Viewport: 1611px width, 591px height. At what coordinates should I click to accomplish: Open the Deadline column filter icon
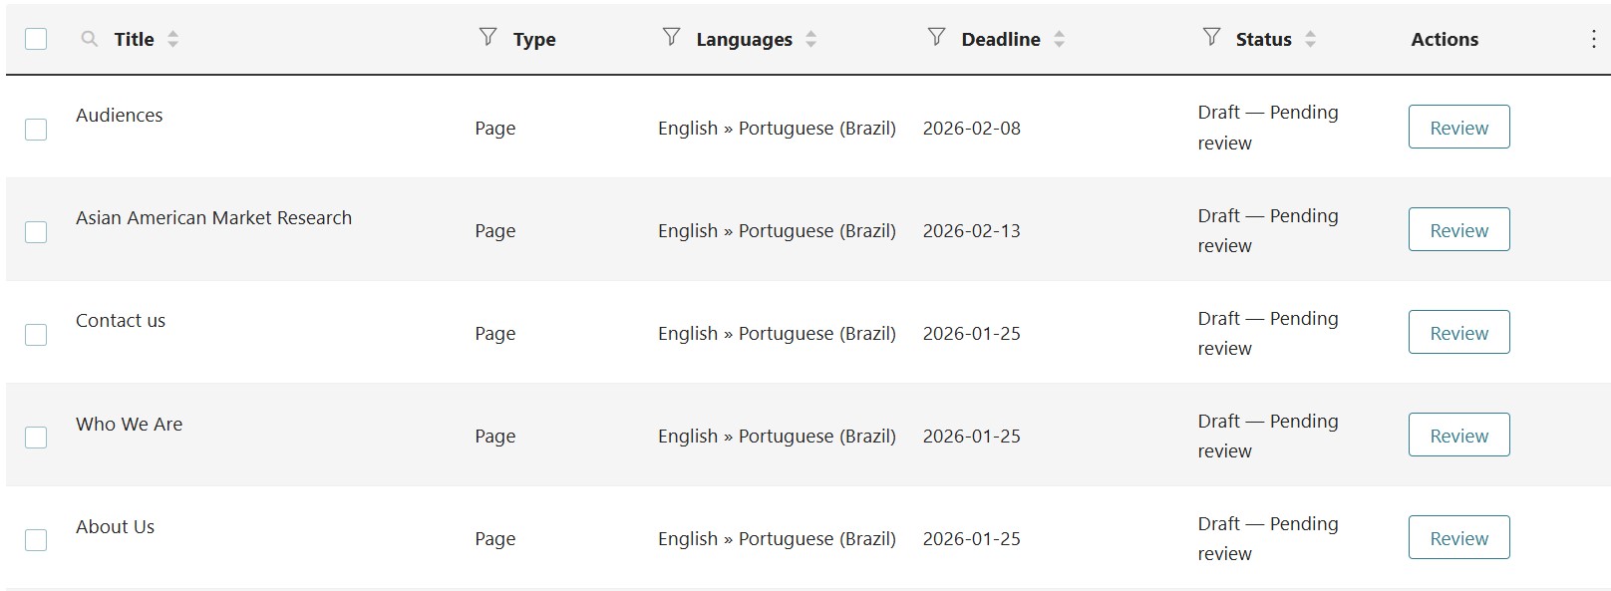936,38
